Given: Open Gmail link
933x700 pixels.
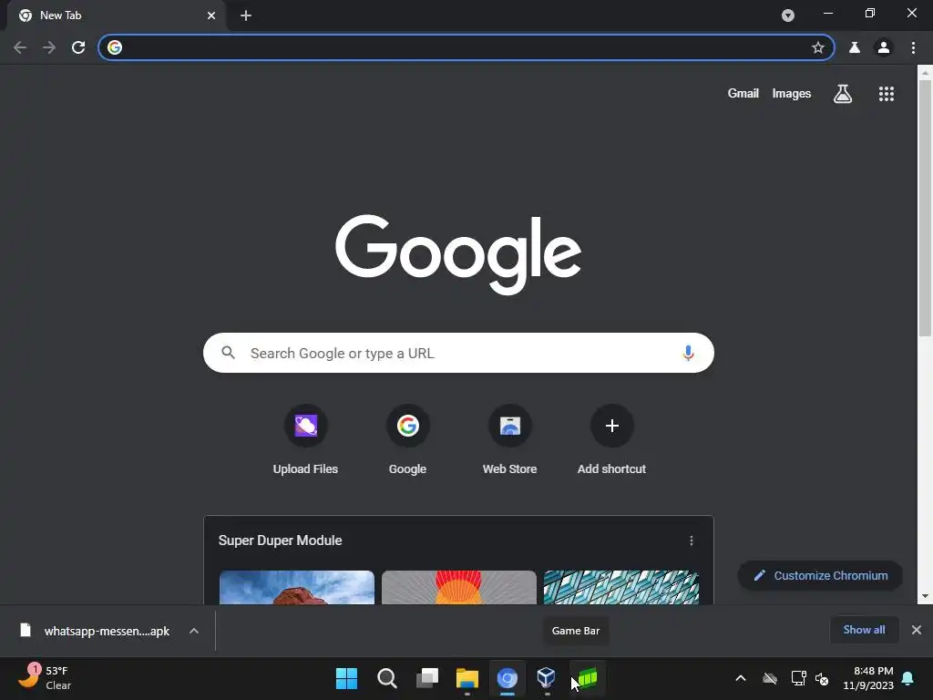Looking at the screenshot, I should 743,94.
